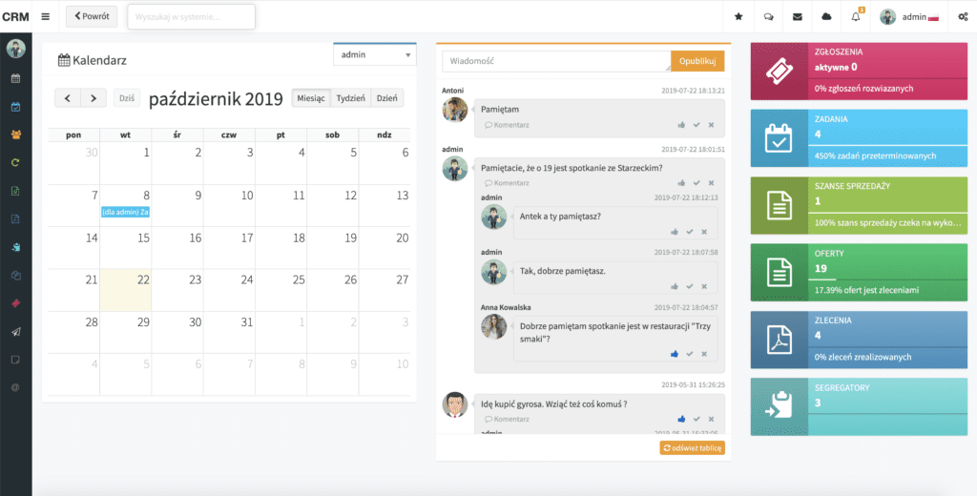Click sidebar user avatar at top
Image resolution: width=977 pixels, height=496 pixels.
pyautogui.click(x=15, y=49)
